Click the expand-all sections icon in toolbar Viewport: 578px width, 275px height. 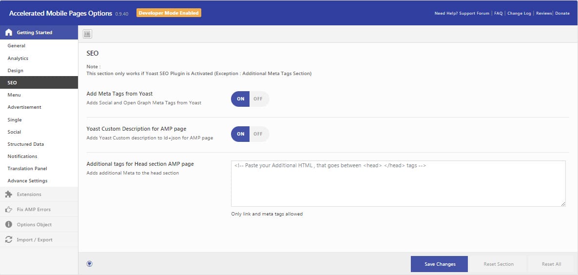click(x=87, y=34)
